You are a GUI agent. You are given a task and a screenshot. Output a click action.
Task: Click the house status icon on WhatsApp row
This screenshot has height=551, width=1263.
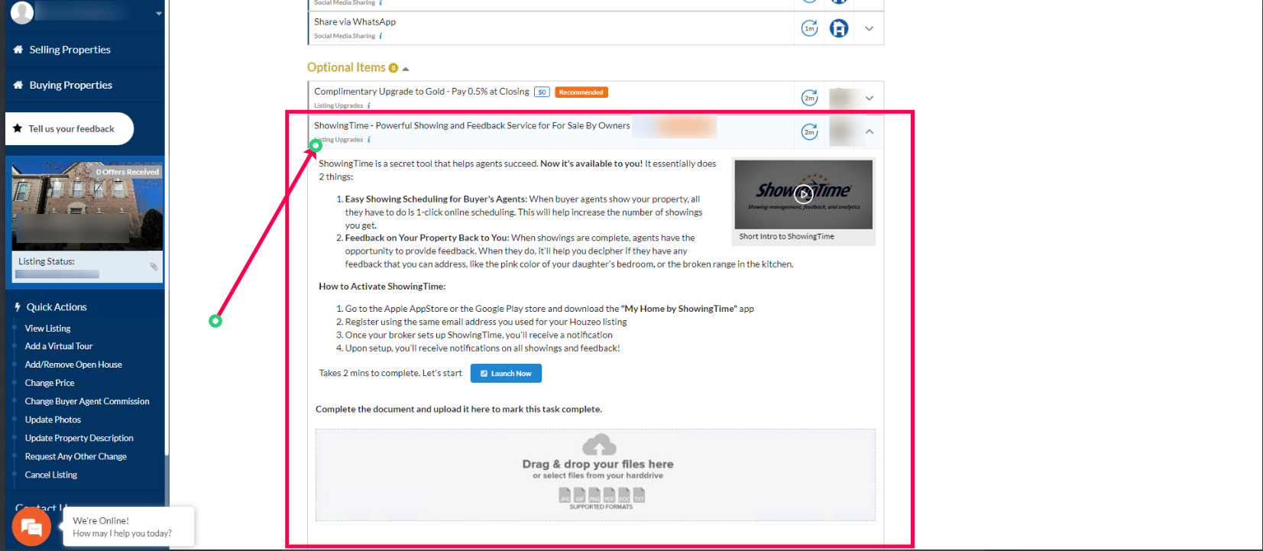[x=839, y=28]
